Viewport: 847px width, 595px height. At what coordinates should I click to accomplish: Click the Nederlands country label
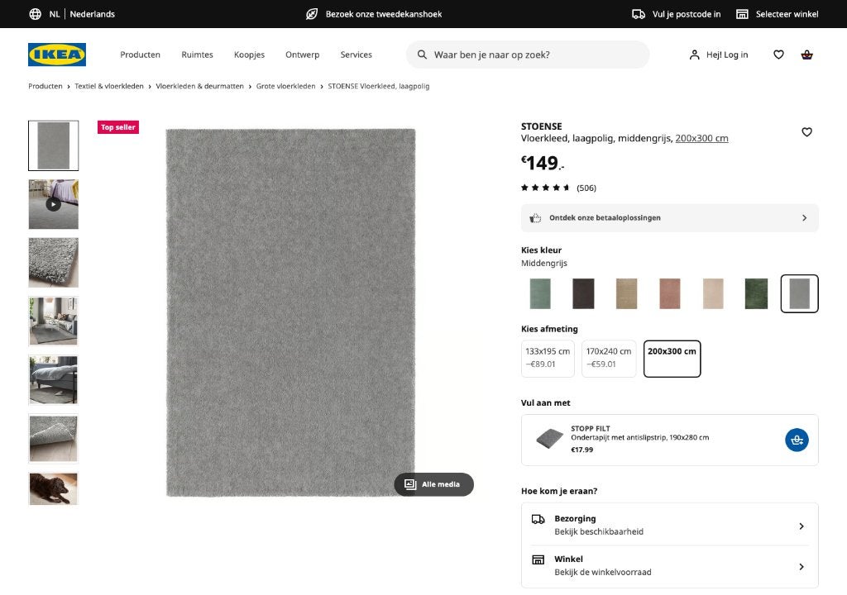93,14
